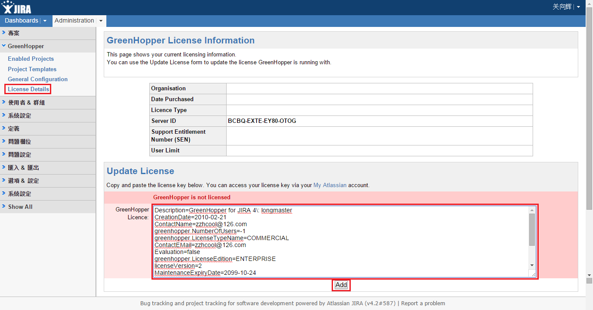Select the Server ID value BCBQ-EXTE-EY80-OTOG

point(262,121)
